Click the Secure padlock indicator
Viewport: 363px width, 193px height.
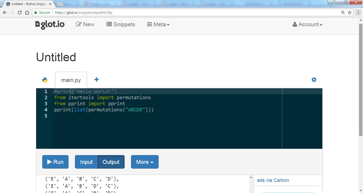(x=36, y=12)
